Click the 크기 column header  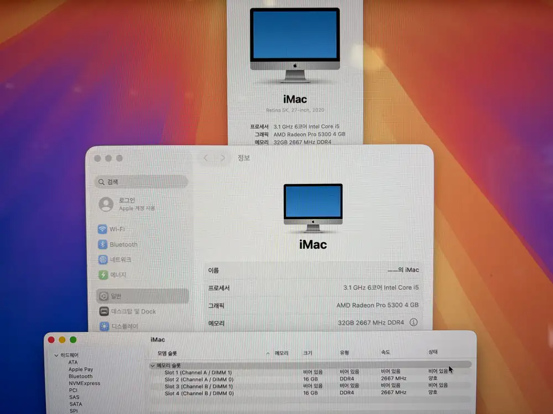(307, 353)
